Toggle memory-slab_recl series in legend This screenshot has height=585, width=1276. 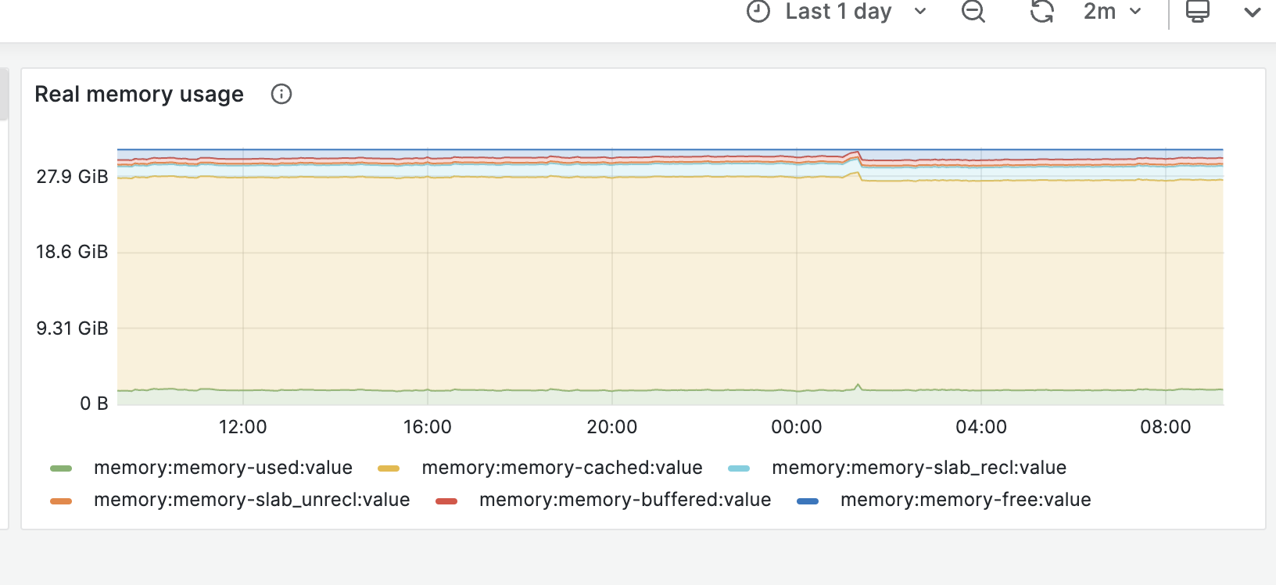pyautogui.click(x=919, y=468)
